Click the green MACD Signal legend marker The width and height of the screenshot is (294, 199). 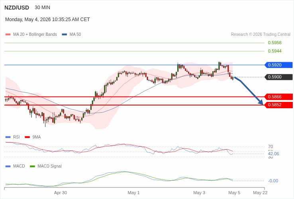click(32, 166)
